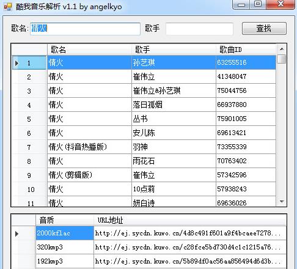
Task: Click the scroll down arrow of song list
Action: pos(282,202)
